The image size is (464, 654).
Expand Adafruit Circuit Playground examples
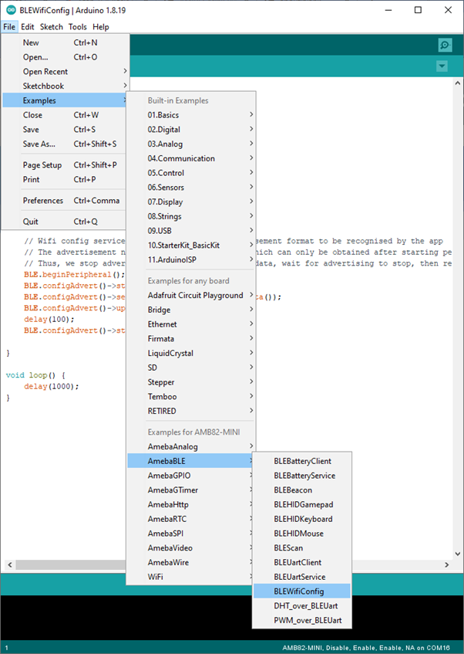tap(196, 295)
